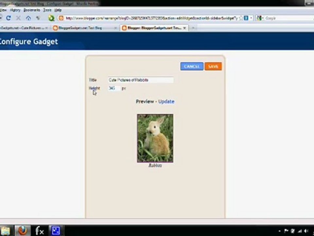The width and height of the screenshot is (314, 236).
Task: Click the Height label
Action: click(x=94, y=88)
